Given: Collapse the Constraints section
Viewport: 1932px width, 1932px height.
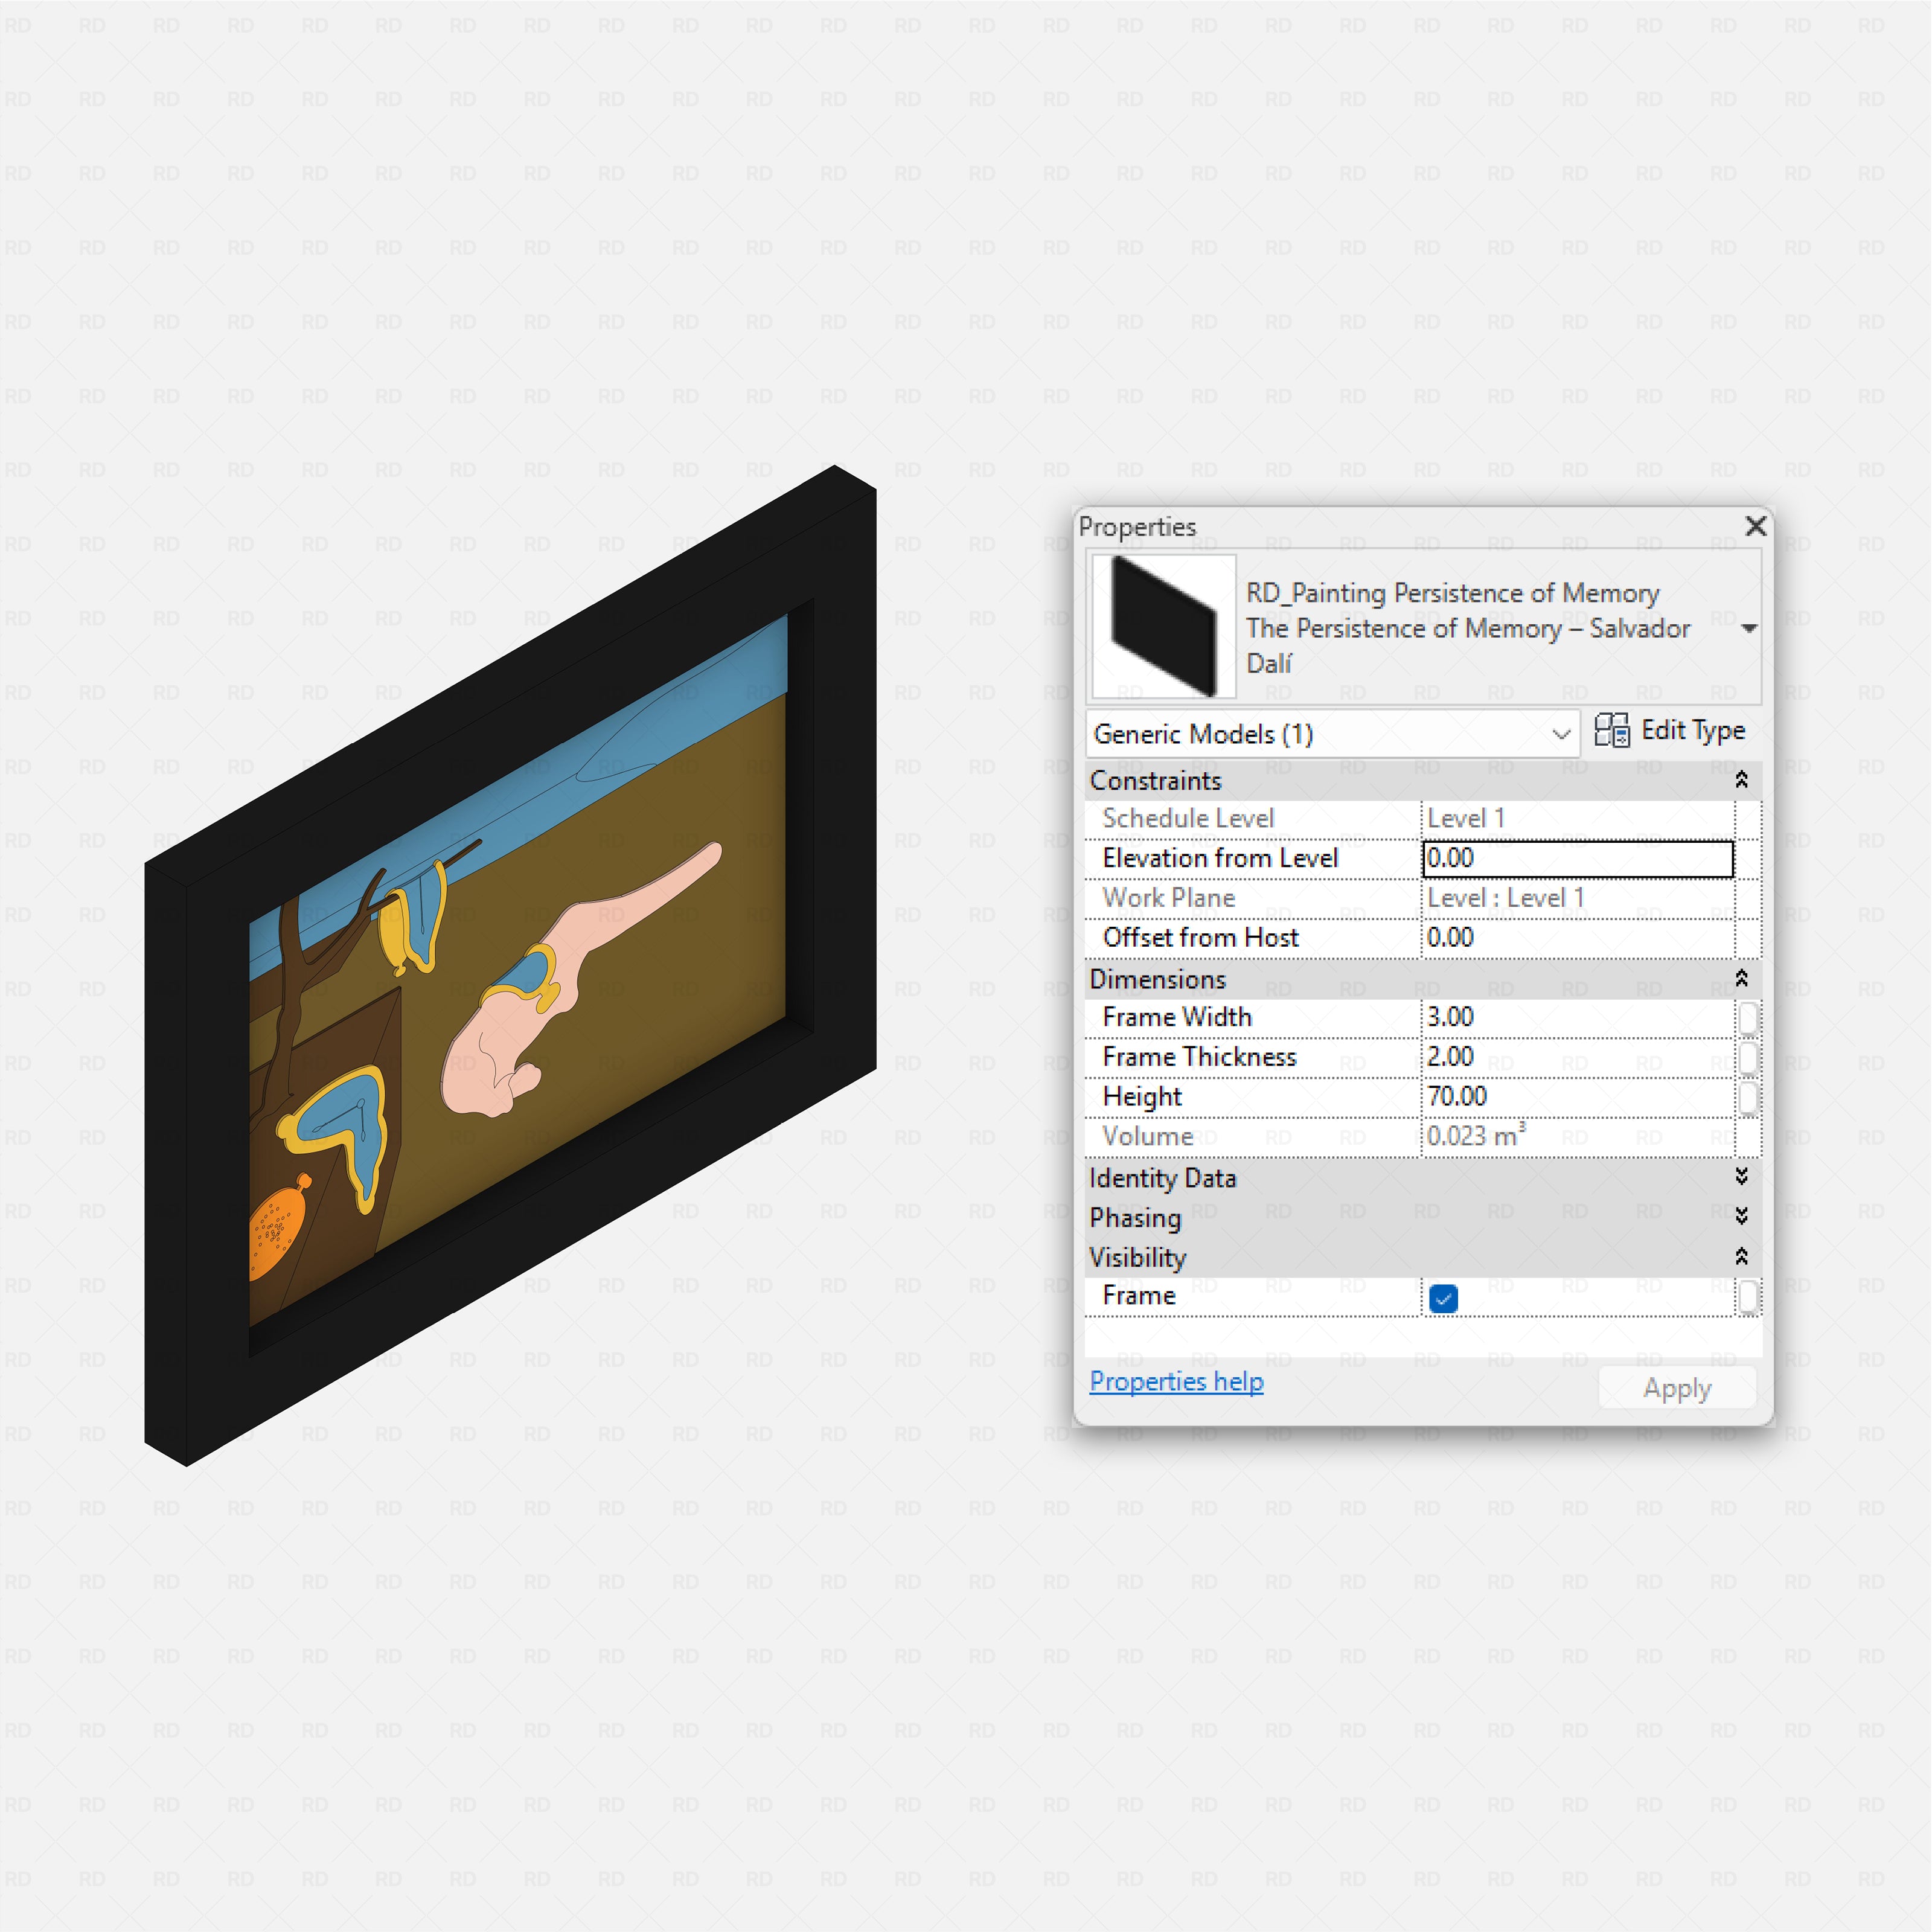Looking at the screenshot, I should tap(1743, 780).
